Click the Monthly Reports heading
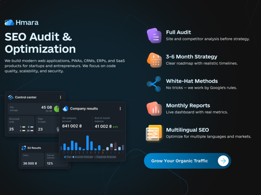 point(188,106)
